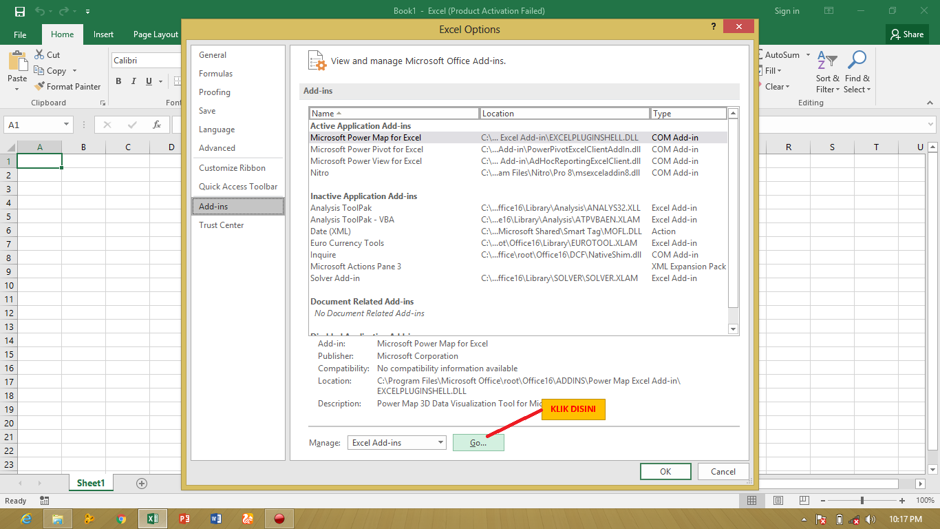This screenshot has width=940, height=529.
Task: Switch to Normal view icon in status bar
Action: (752, 501)
